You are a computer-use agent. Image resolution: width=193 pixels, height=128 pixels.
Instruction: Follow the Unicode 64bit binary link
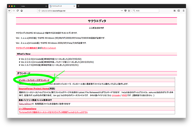click(x=116, y=95)
